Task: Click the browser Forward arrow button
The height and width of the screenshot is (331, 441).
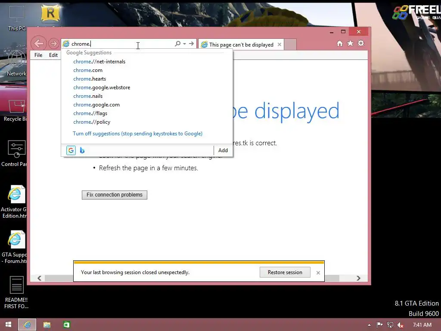Action: (x=53, y=44)
